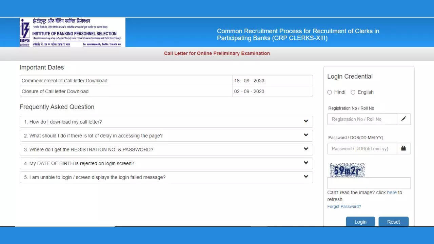Open FAQ about DATE OF BIRTH rejected
Image resolution: width=434 pixels, height=244 pixels.
(x=79, y=163)
